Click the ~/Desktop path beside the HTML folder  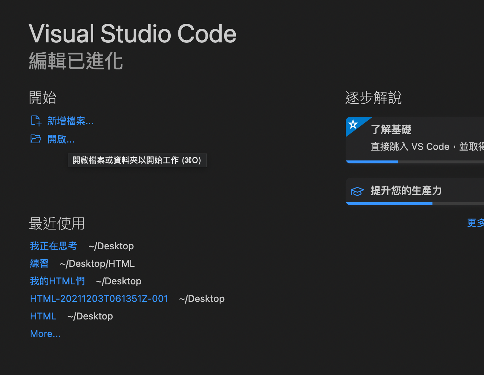tap(90, 316)
